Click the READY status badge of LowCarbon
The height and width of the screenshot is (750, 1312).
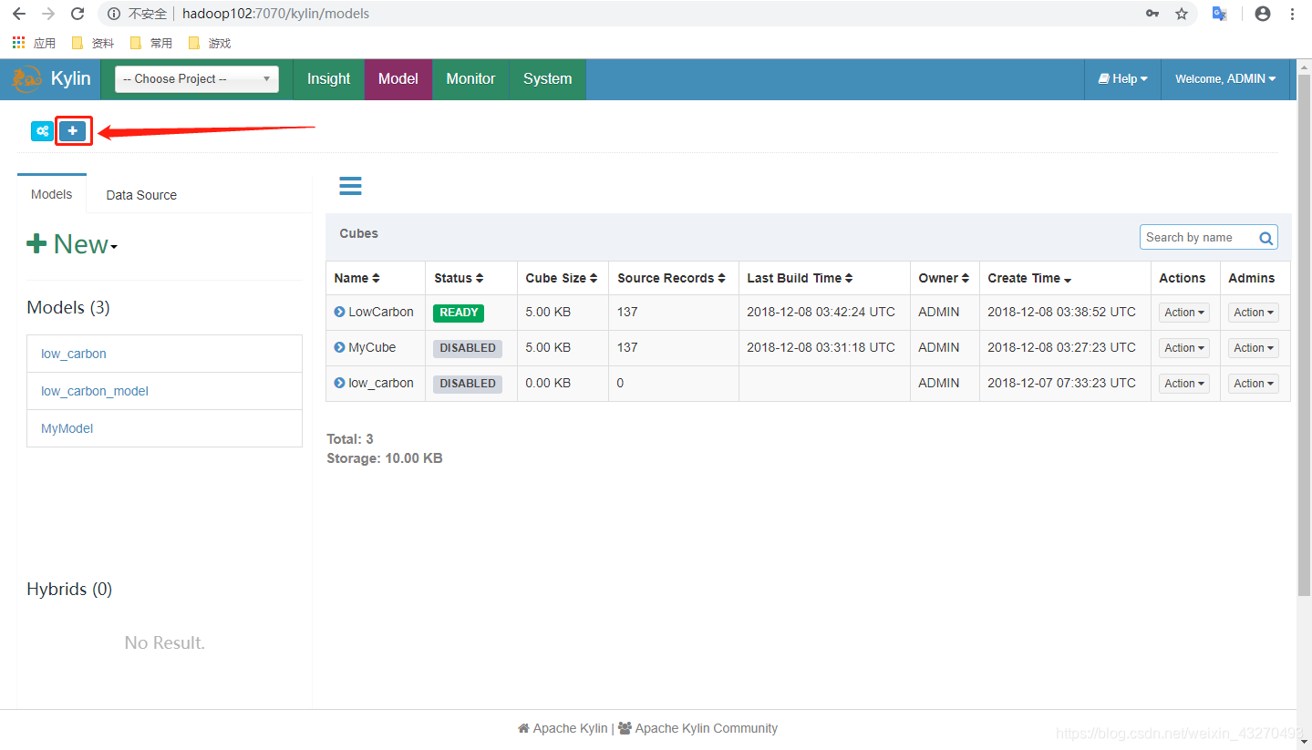click(x=459, y=313)
